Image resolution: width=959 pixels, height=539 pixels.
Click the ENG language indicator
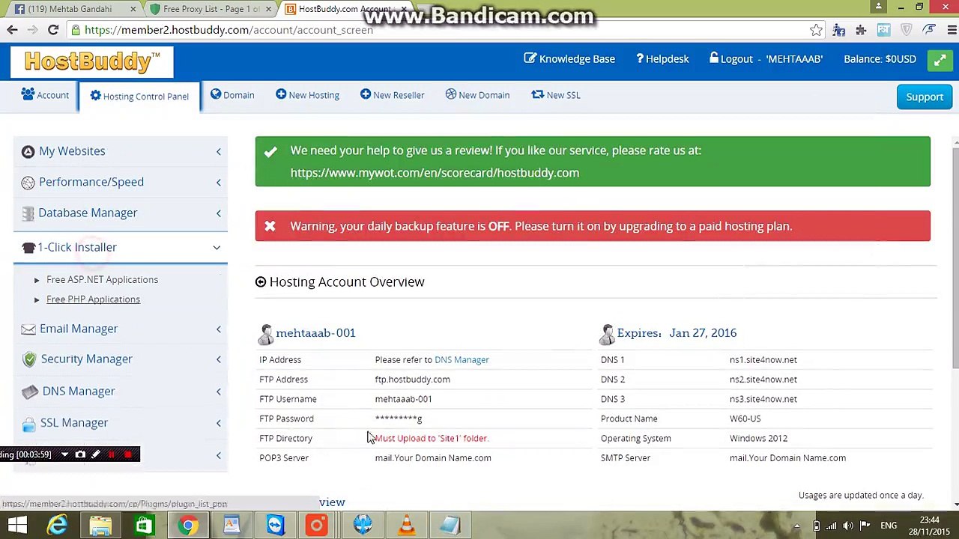coord(889,526)
